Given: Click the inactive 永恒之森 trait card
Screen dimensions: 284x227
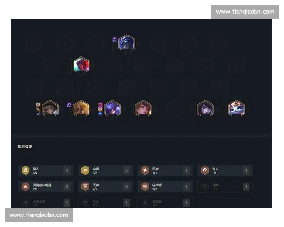Looking at the screenshot, I should [x=45, y=202].
